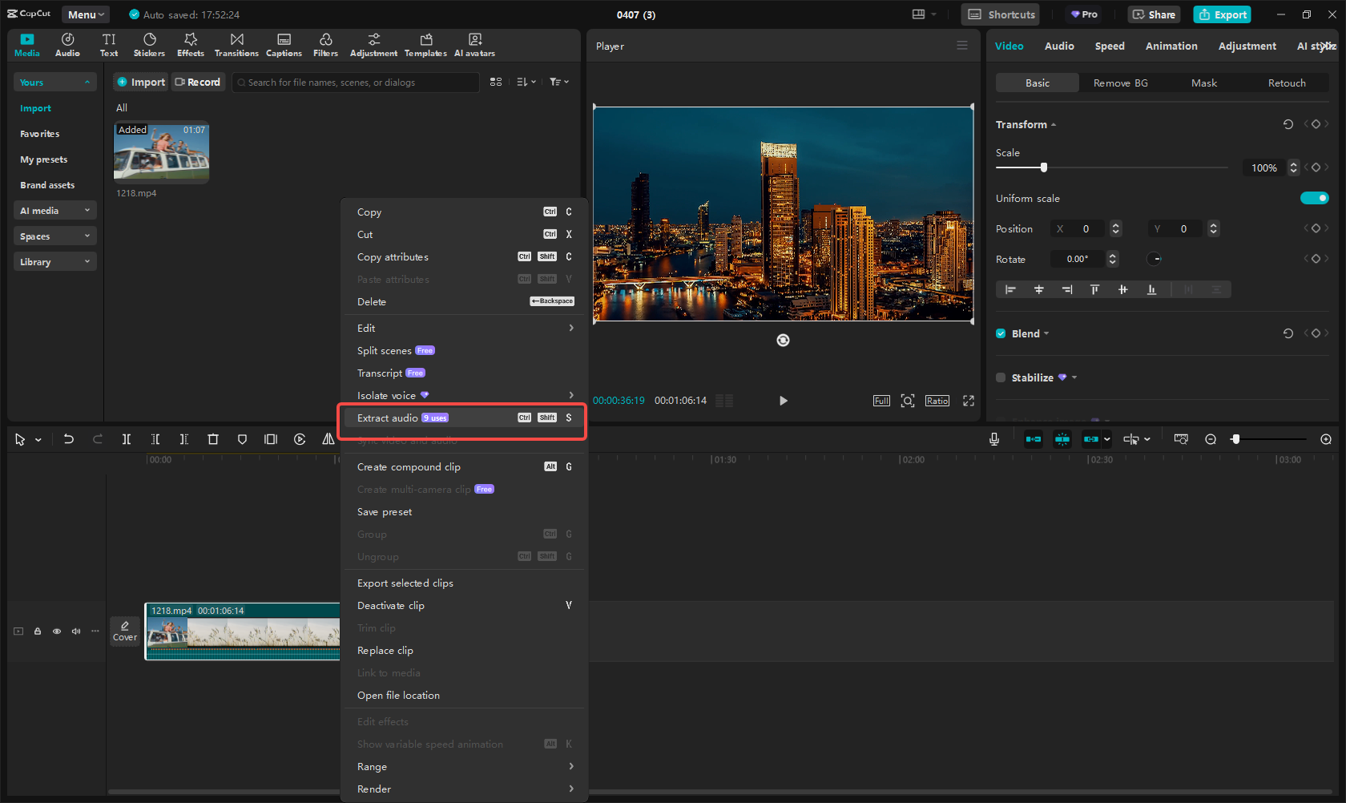Click the Scale slider handle

(1043, 167)
